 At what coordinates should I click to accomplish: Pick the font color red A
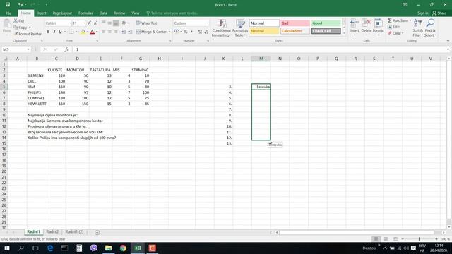tap(93, 32)
